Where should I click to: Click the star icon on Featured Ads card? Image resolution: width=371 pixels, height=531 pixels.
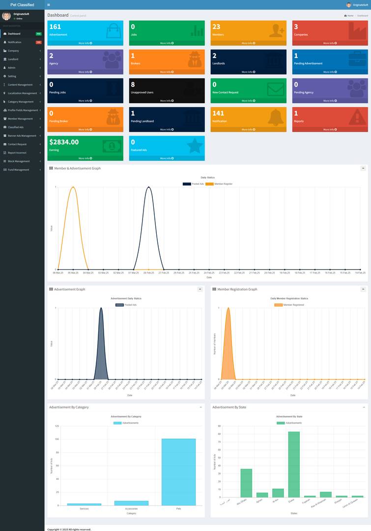(x=195, y=146)
